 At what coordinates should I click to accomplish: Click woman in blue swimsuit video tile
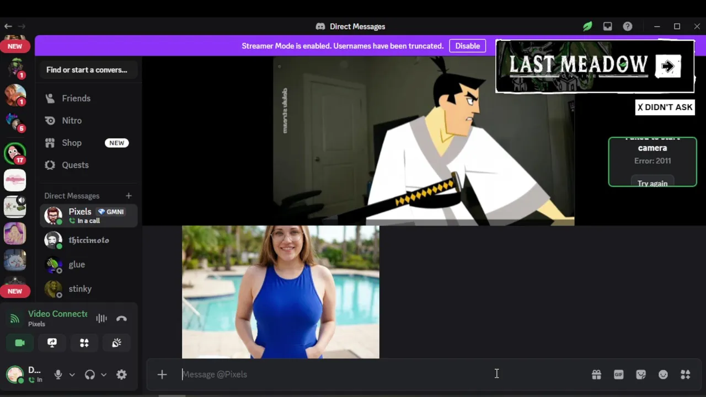coord(281,292)
